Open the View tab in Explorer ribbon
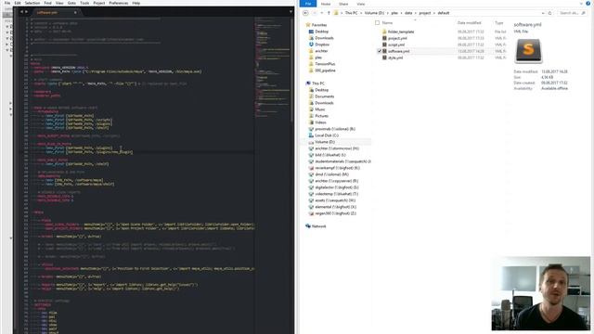594x334 pixels. pyautogui.click(x=361, y=4)
